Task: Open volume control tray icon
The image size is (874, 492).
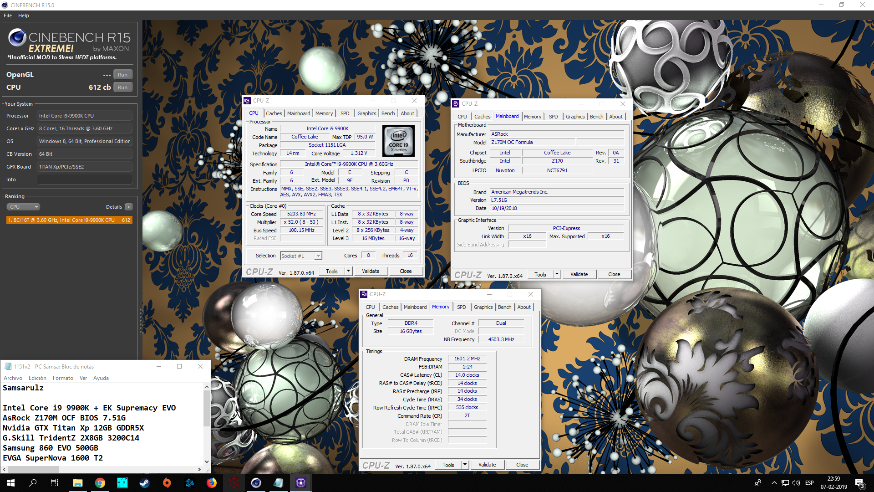Action: (796, 483)
